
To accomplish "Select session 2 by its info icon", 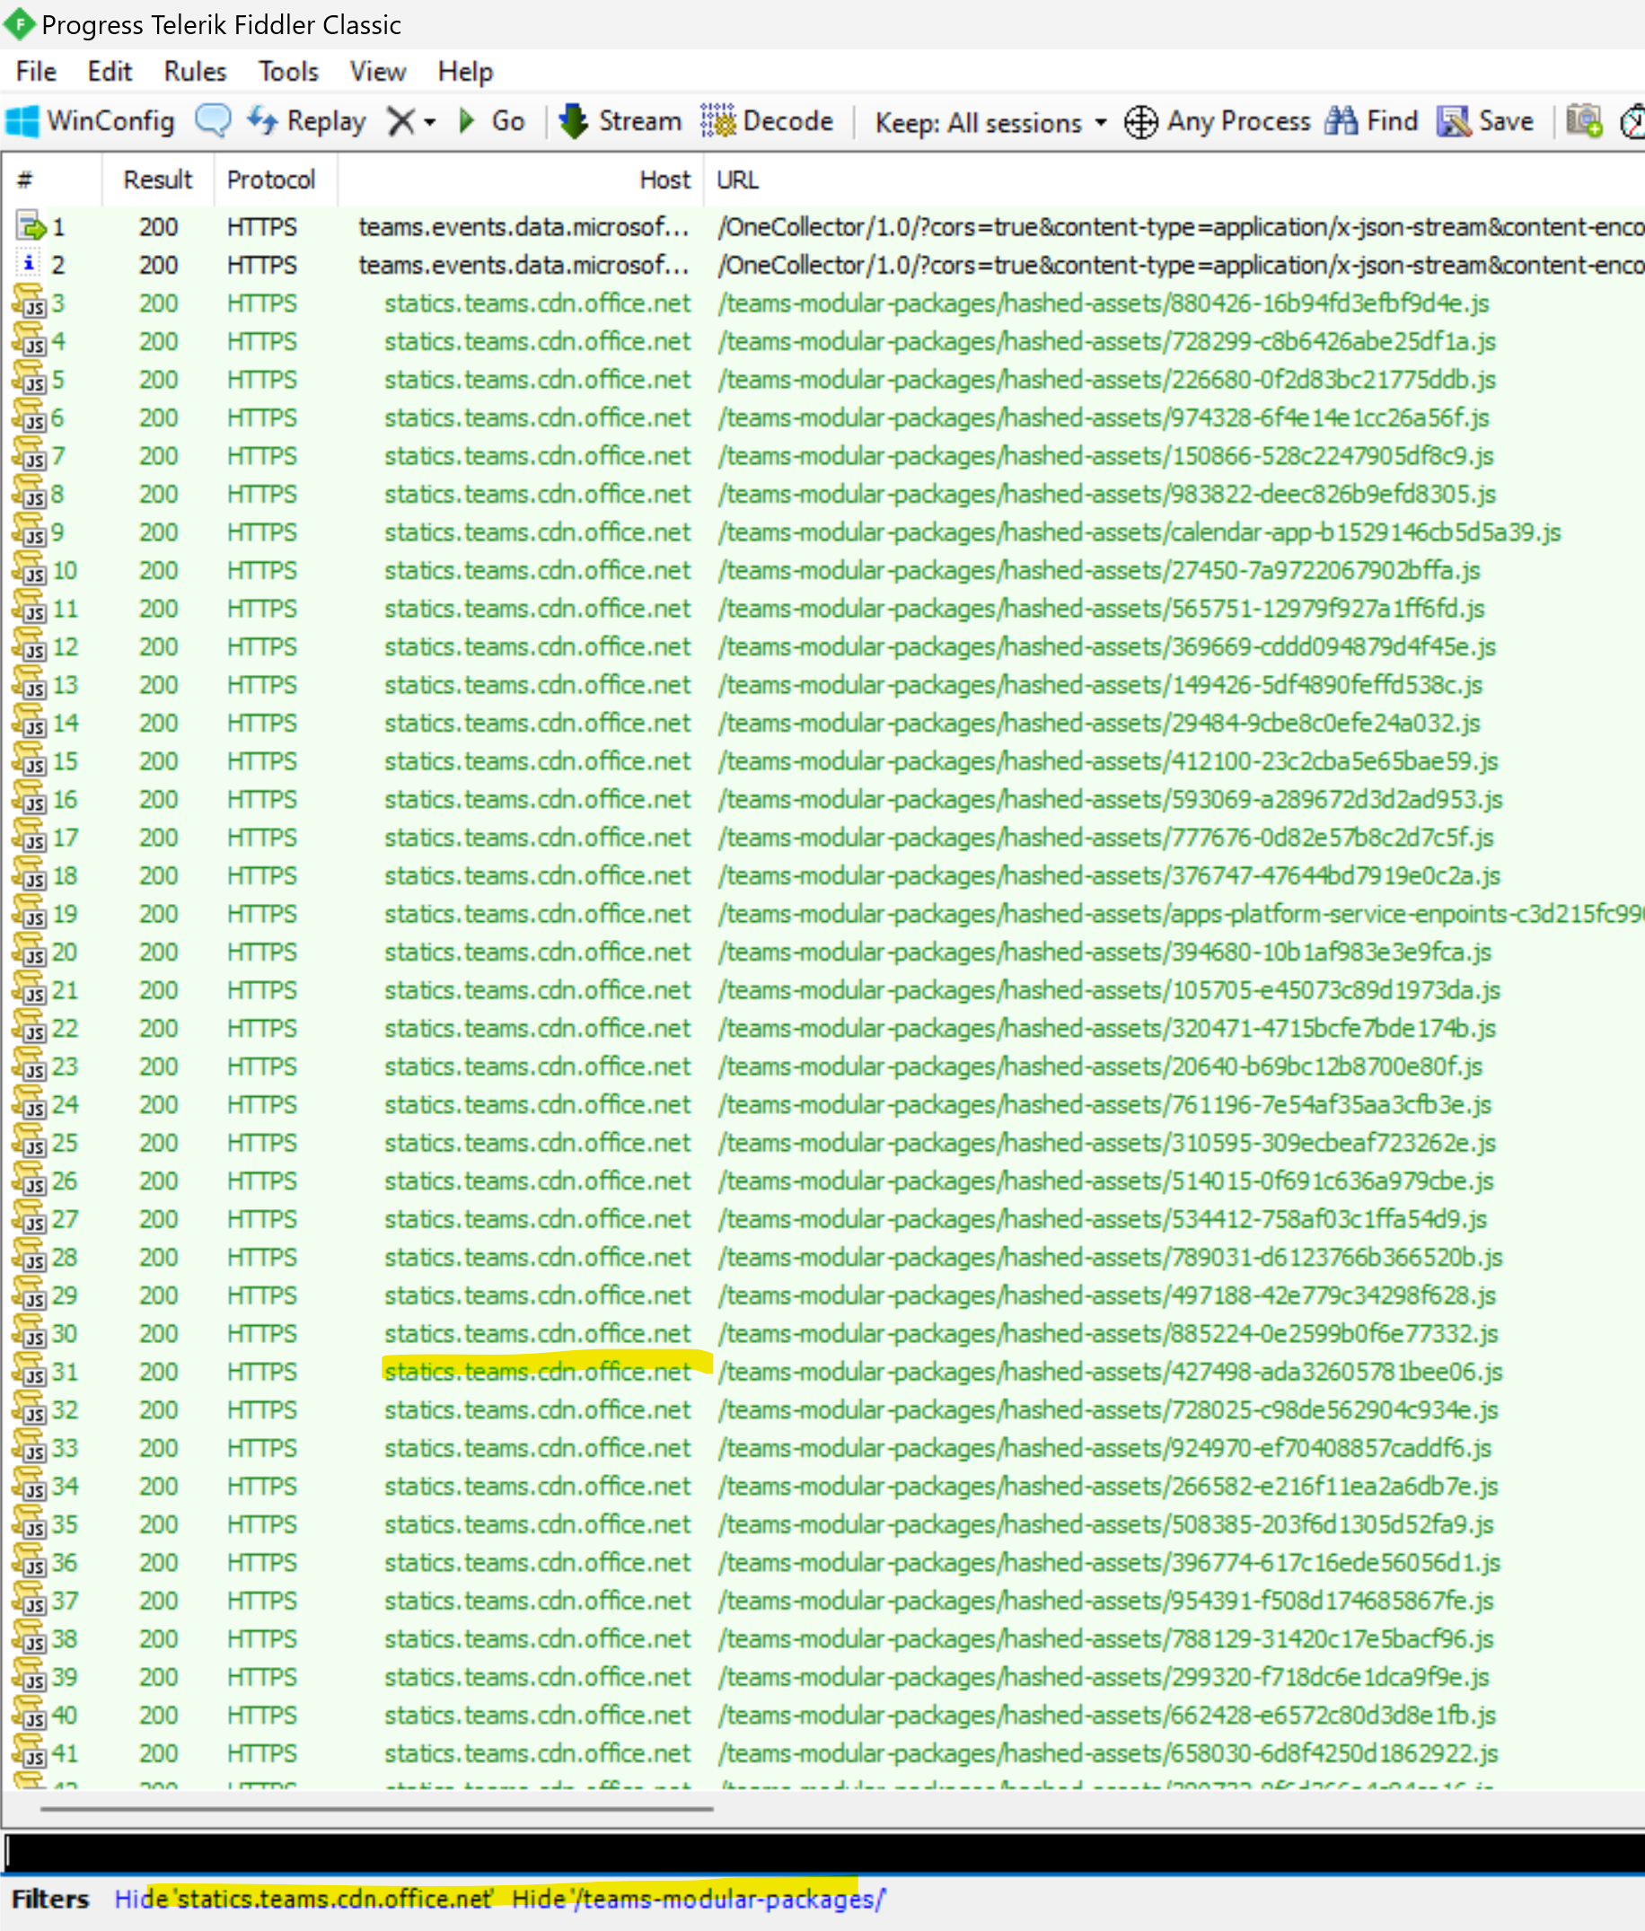I will pos(29,264).
